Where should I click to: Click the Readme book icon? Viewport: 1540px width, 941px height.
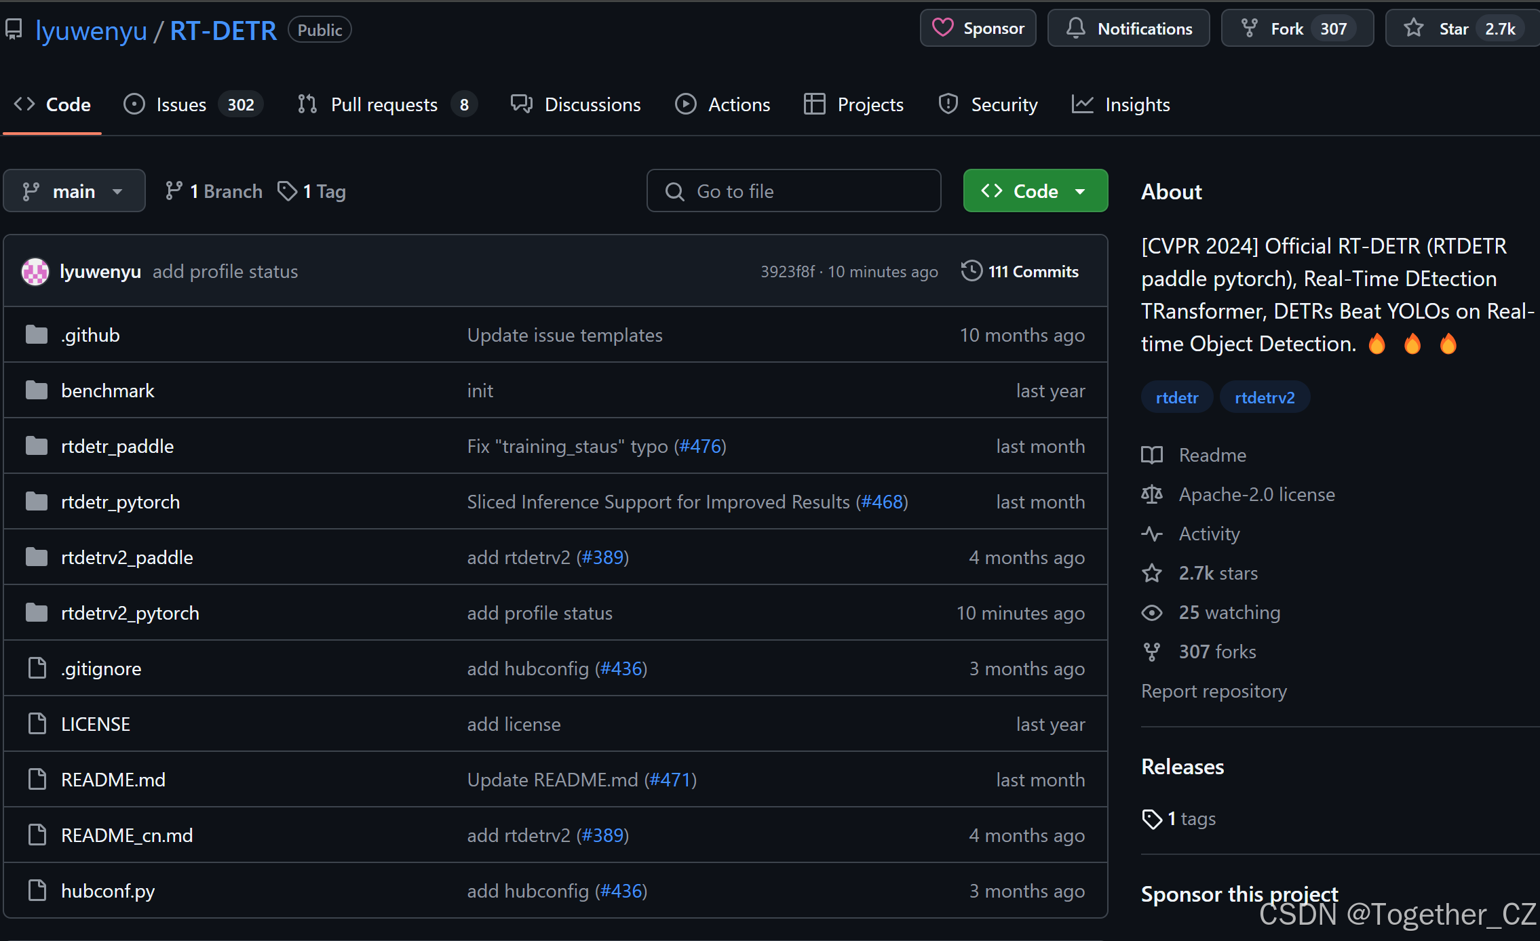(1152, 455)
